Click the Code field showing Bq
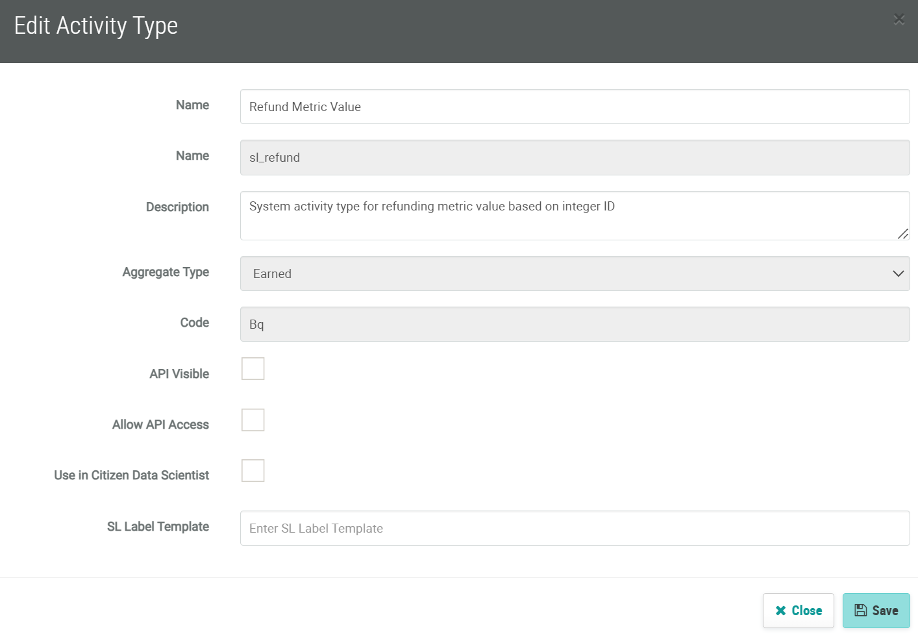Screen dimensions: 918x634 click(575, 324)
